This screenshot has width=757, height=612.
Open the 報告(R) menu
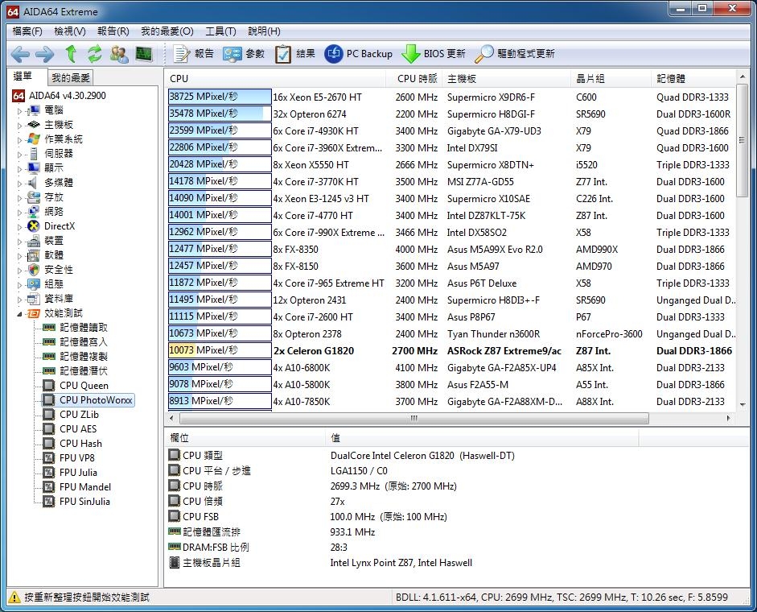coord(113,31)
